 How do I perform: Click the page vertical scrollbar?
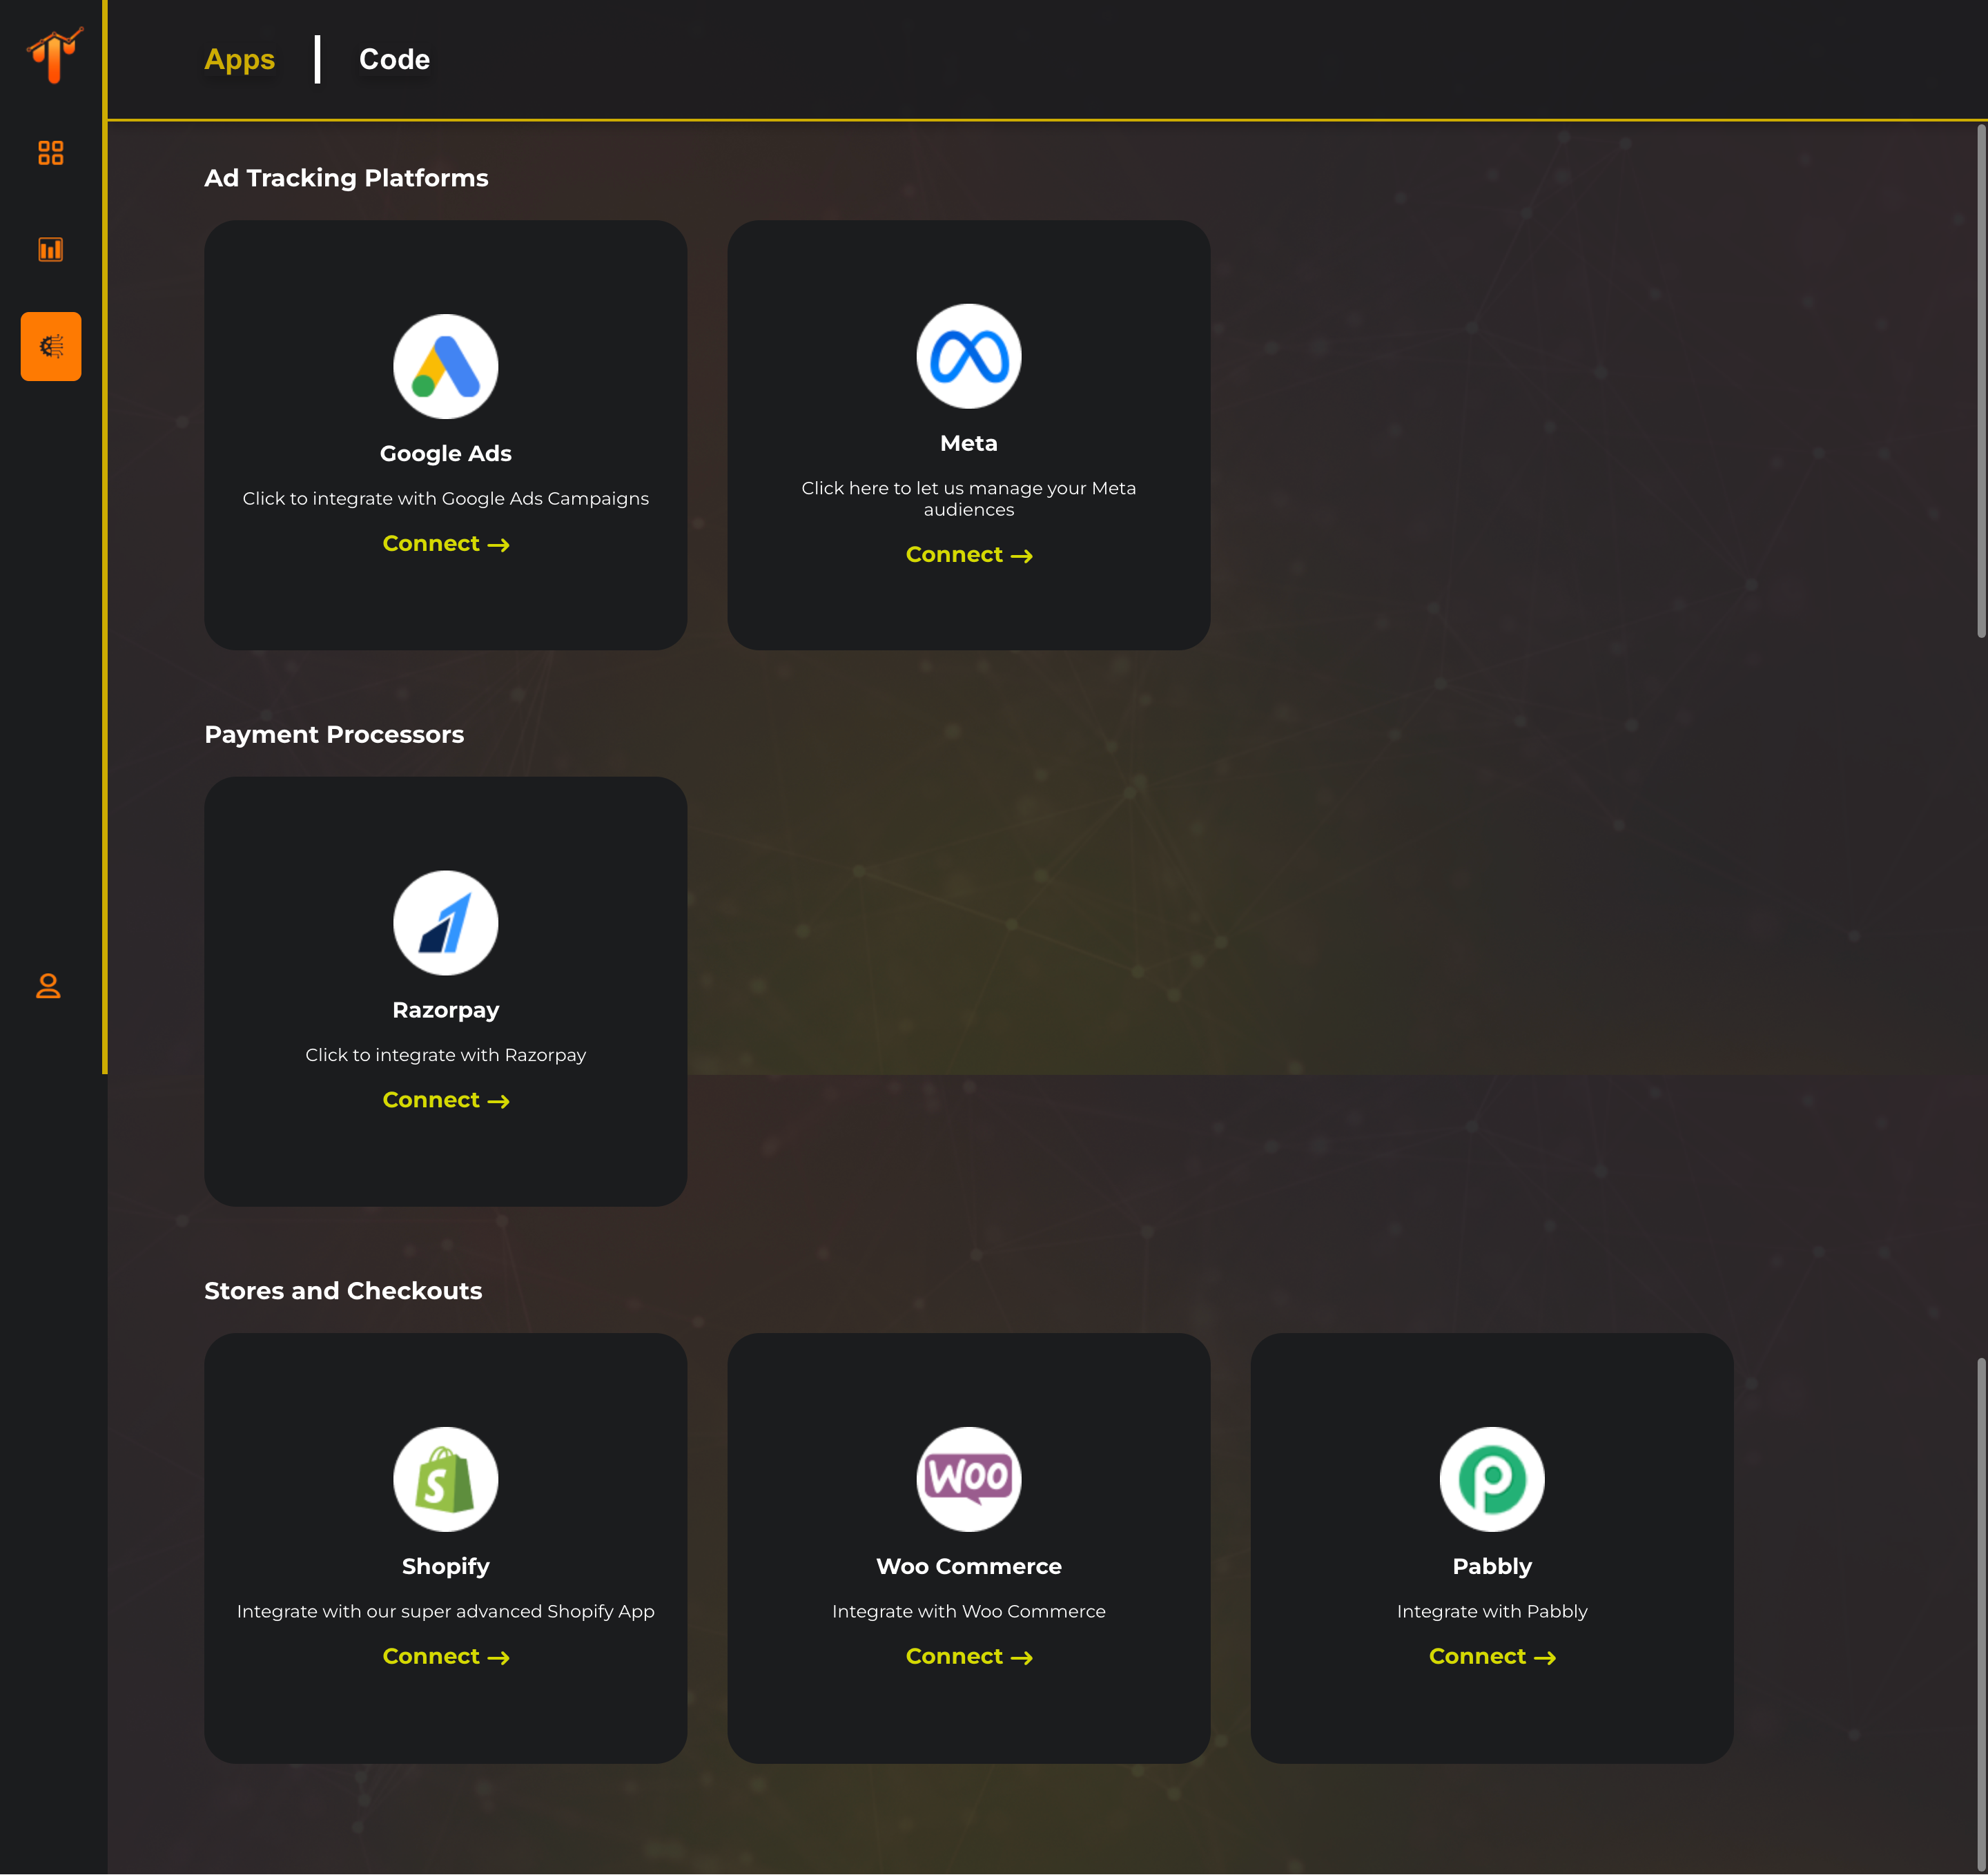pyautogui.click(x=1981, y=380)
